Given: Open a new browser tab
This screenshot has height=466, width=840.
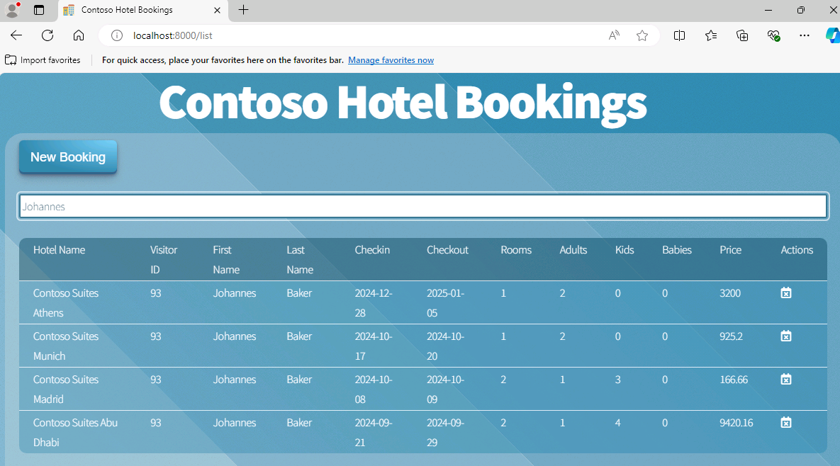Looking at the screenshot, I should click(x=243, y=10).
